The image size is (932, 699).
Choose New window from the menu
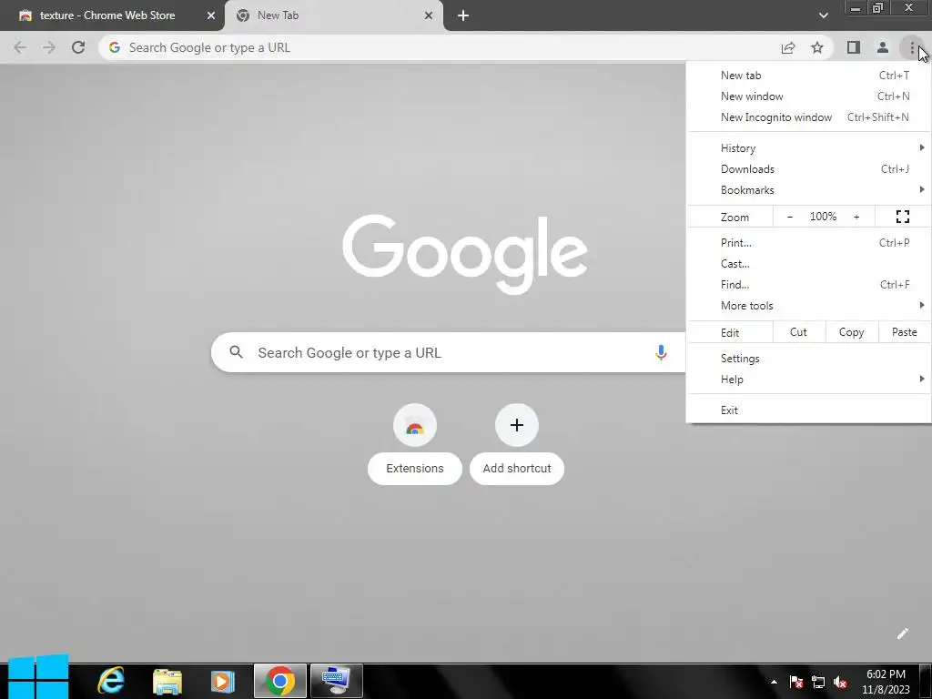pyautogui.click(x=808, y=96)
